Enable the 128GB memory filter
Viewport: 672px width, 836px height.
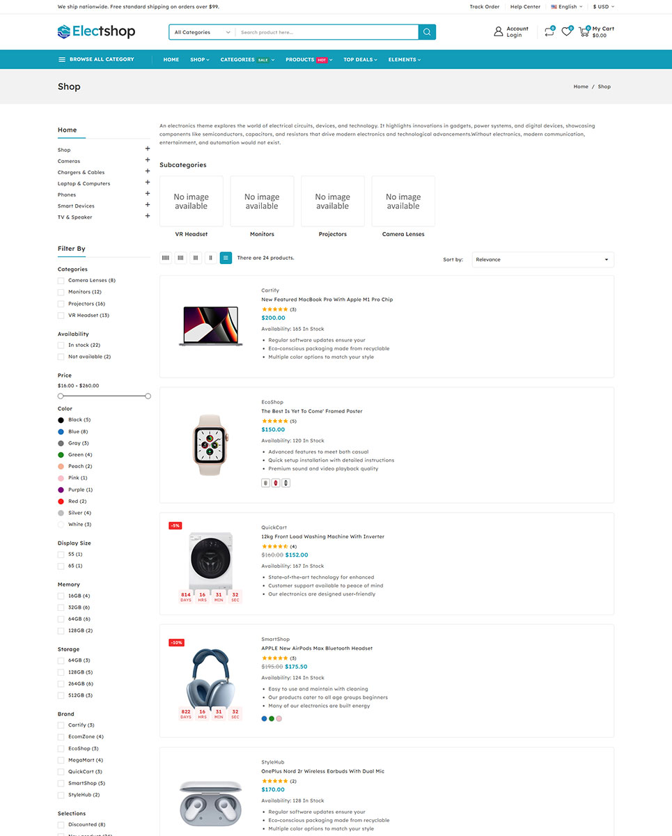pyautogui.click(x=61, y=630)
